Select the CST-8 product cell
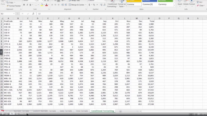This screenshot has width=207, height=116. [x=8, y=41]
